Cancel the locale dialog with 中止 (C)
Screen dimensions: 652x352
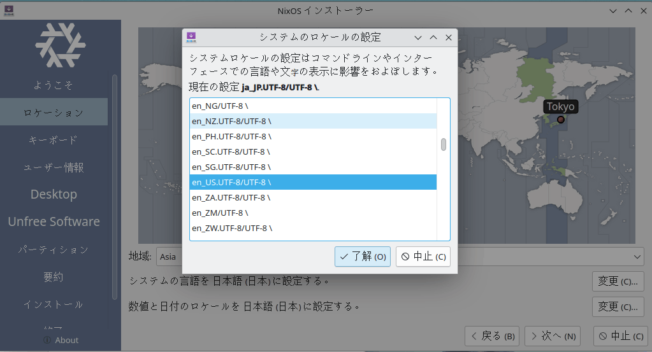tap(423, 257)
